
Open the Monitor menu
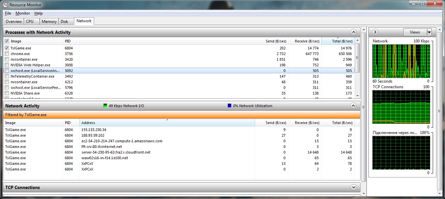coord(23,13)
